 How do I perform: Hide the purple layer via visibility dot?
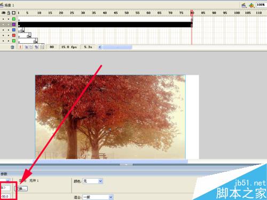coord(3,25)
